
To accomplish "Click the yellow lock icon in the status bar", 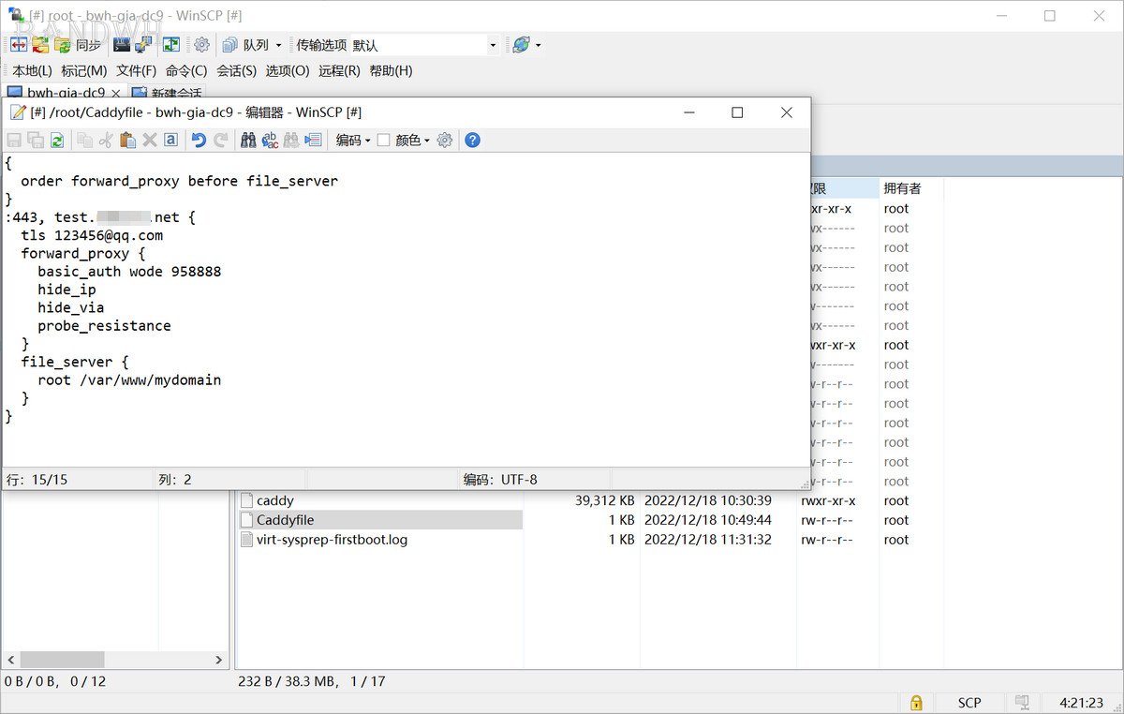I will coord(916,702).
